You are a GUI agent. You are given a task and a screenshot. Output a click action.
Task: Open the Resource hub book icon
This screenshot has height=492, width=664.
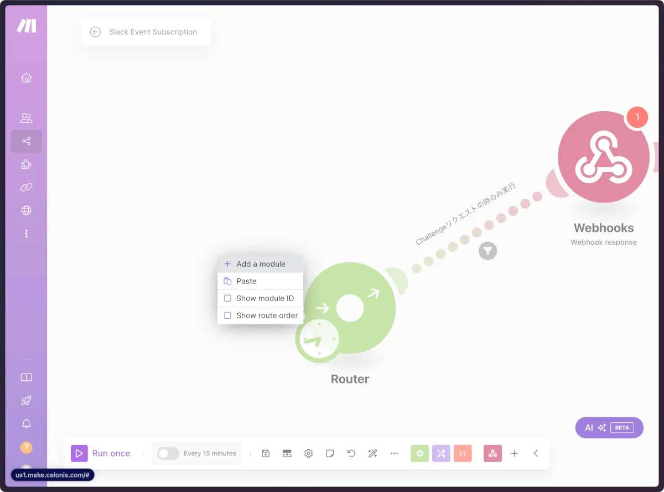26,377
